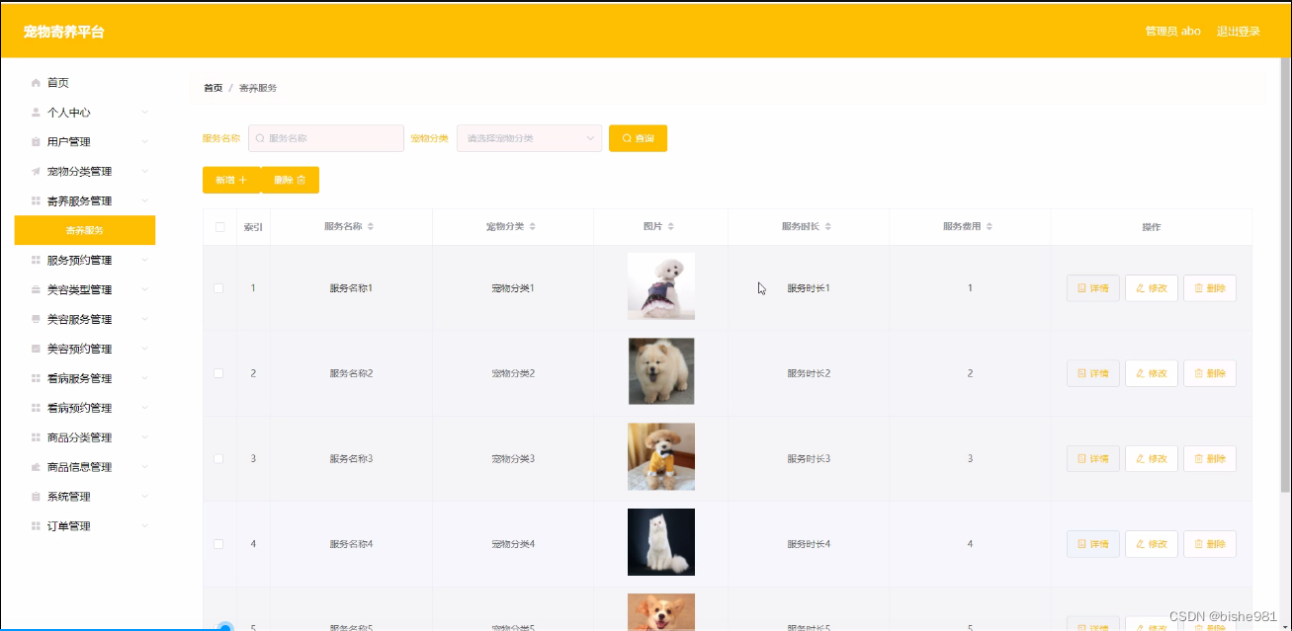Click the 首页 breadcrumb link

(214, 87)
